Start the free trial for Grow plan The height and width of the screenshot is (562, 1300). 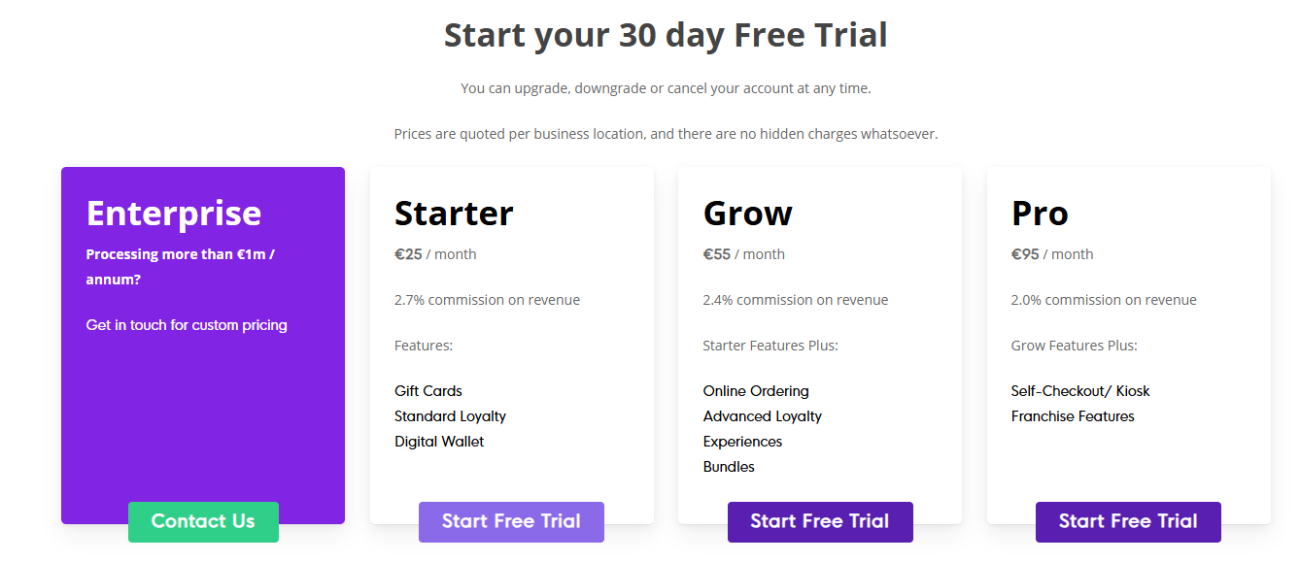pyautogui.click(x=820, y=522)
